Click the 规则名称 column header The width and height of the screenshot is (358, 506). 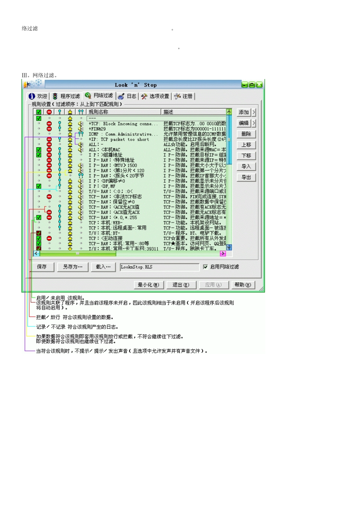(x=124, y=112)
